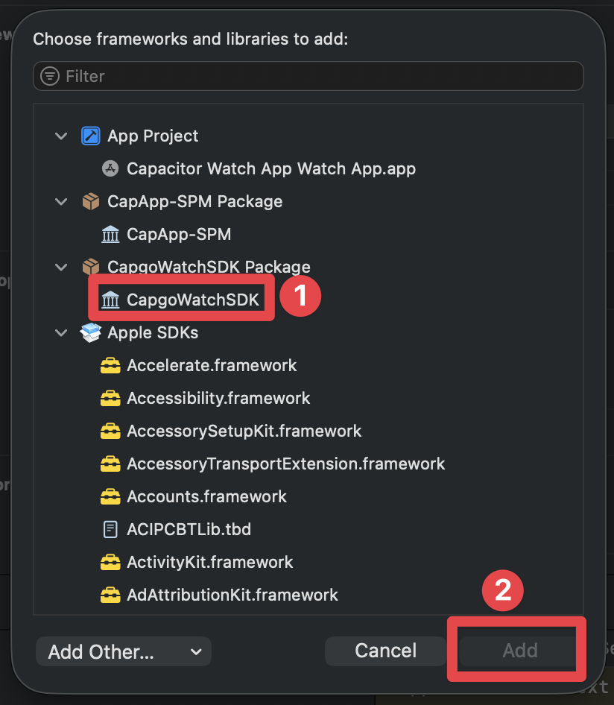Image resolution: width=614 pixels, height=705 pixels.
Task: Select Accounts.framework
Action: (x=206, y=497)
